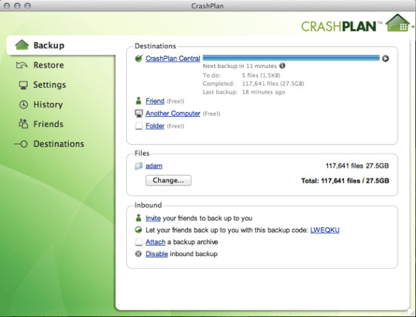Click the 'Total: 117,641 files / 27.5GB' text
This screenshot has height=317, width=416.
coord(345,181)
